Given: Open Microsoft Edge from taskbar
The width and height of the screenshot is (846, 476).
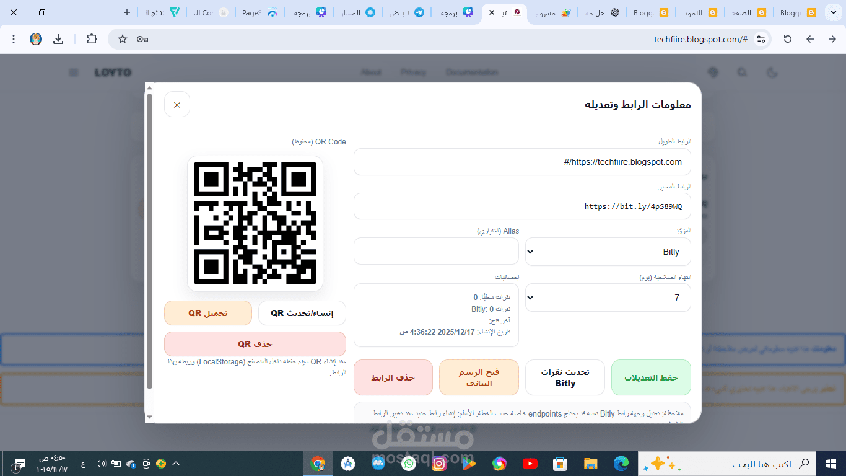Looking at the screenshot, I should coord(621,464).
